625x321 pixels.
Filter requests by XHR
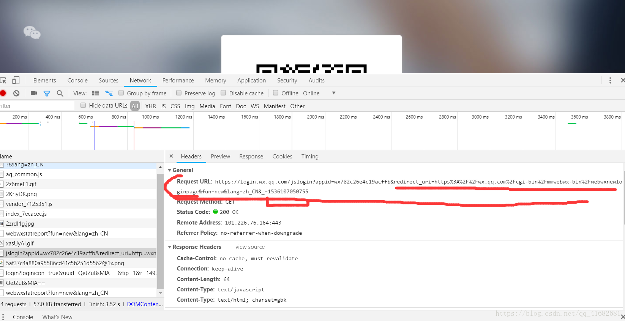pos(150,106)
